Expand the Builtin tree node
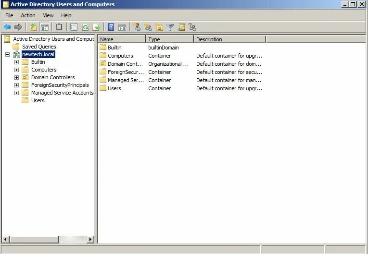Viewport: 368px width, 254px height. point(16,62)
